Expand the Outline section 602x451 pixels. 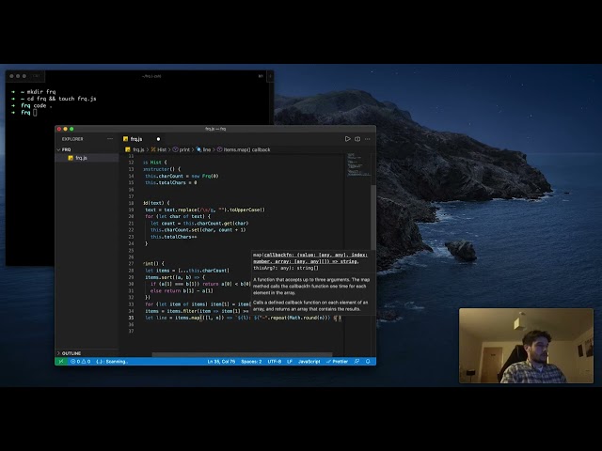tap(71, 353)
